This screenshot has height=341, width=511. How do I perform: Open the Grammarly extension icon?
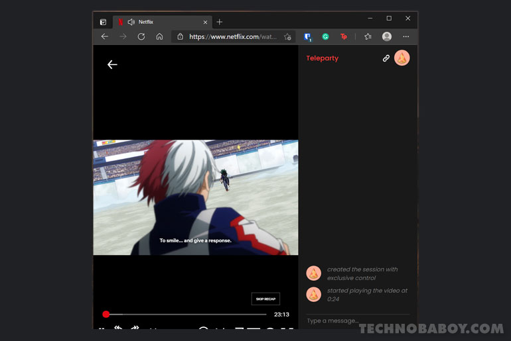(x=325, y=36)
